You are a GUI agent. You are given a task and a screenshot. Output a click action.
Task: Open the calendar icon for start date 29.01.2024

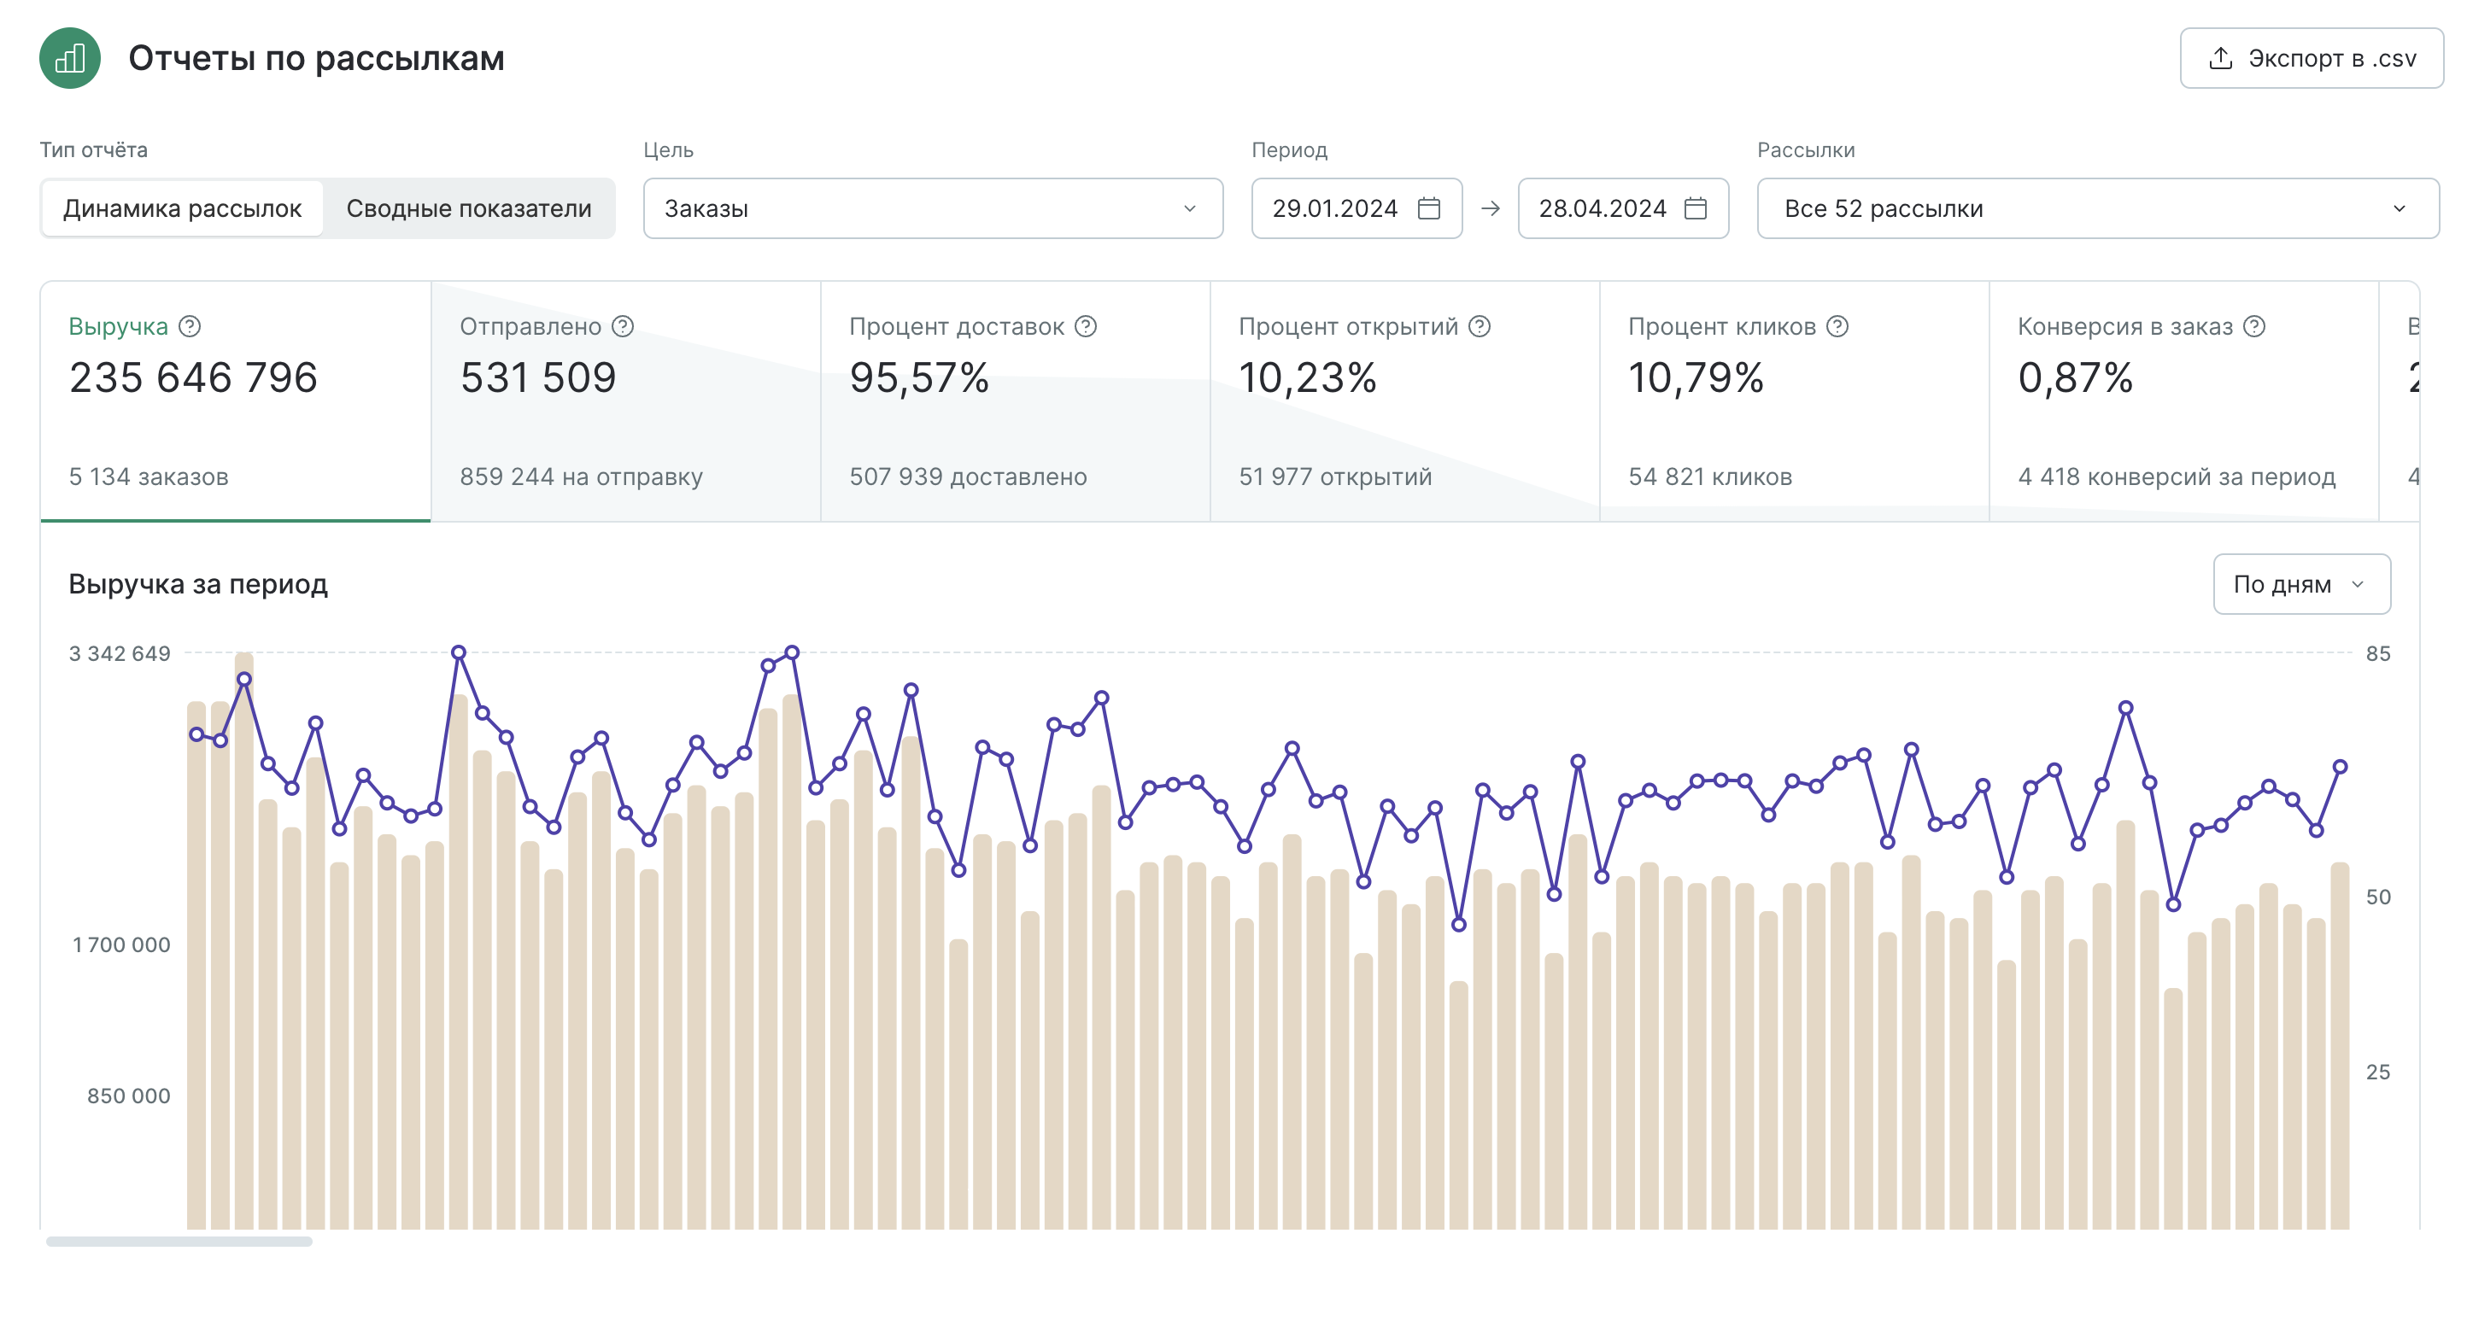point(1429,208)
